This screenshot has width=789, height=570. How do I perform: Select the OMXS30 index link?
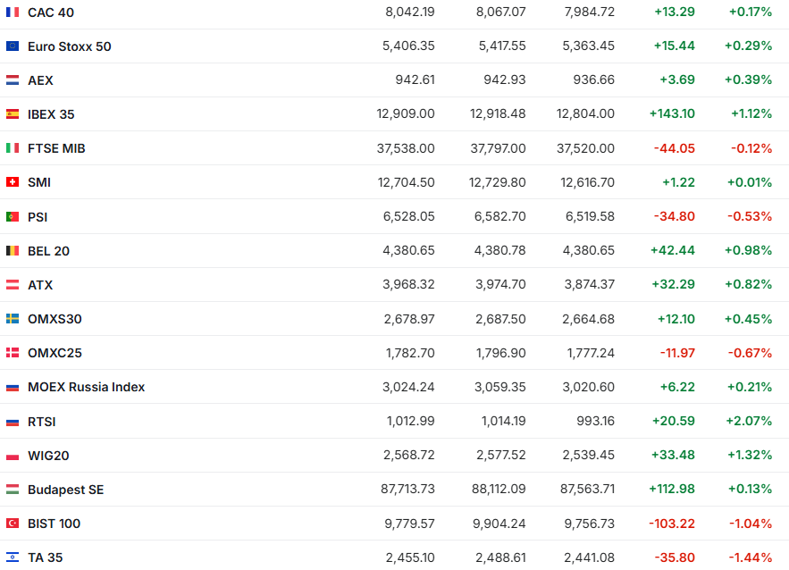55,319
